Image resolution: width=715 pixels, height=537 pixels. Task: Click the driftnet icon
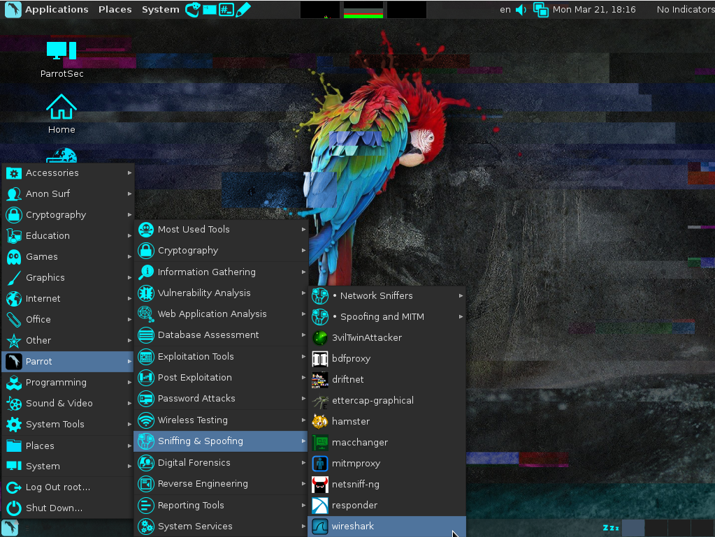tap(319, 379)
